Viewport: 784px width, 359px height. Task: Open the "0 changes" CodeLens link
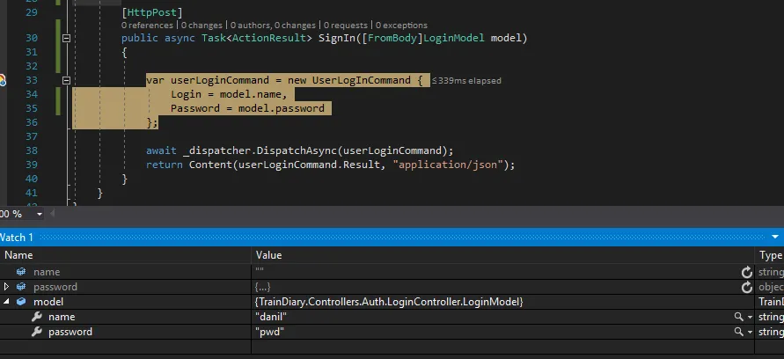(201, 25)
